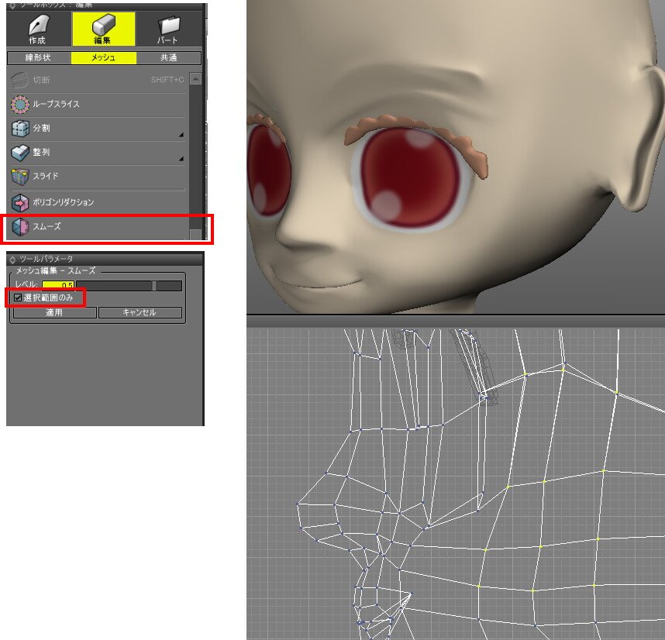This screenshot has height=640, width=665.
Task: Select the 作成 (Create) toolbox mode
Action: (39, 29)
